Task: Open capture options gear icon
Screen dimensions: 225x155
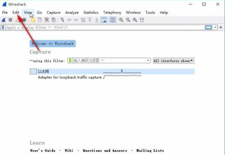Action: (x=24, y=20)
